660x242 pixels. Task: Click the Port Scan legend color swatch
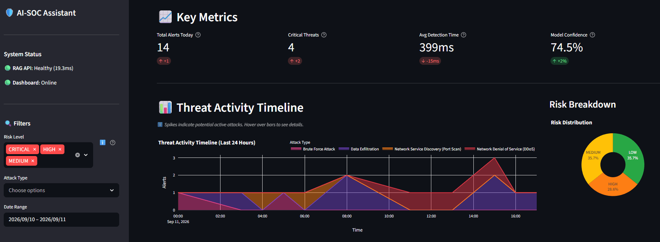point(388,149)
